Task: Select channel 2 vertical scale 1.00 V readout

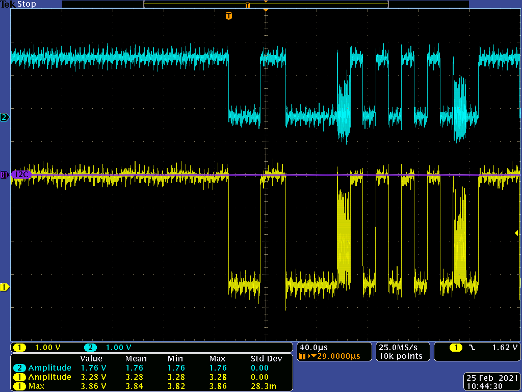Action: coord(118,348)
